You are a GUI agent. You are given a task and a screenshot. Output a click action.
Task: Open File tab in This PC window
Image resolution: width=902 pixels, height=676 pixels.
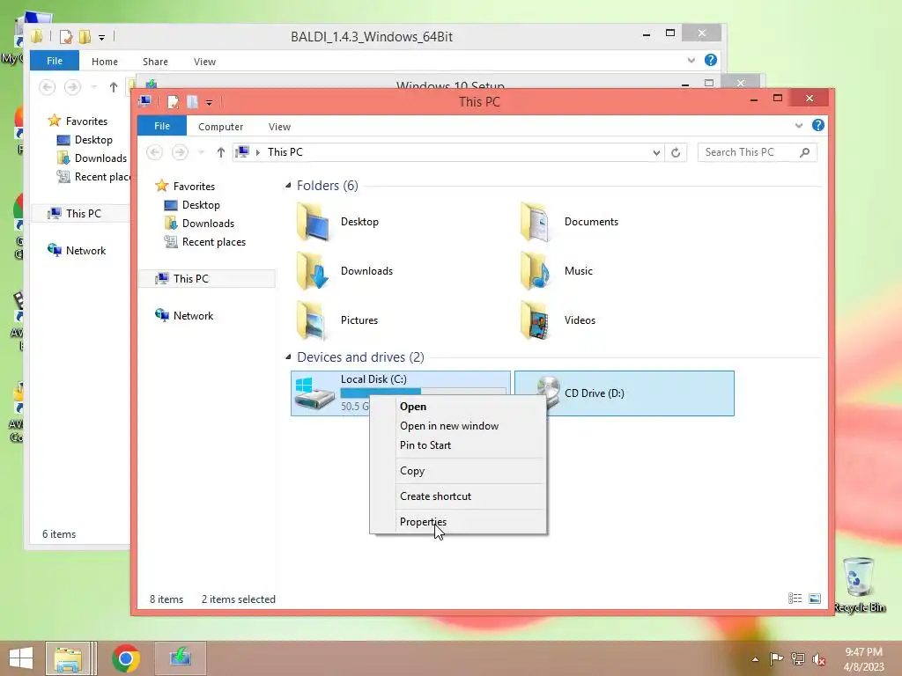pos(162,126)
